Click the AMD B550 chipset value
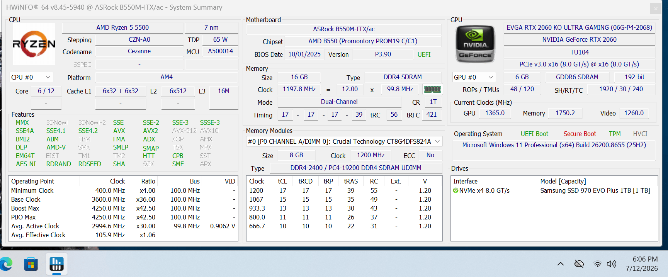Viewport: 668px width, 277px height. click(363, 41)
